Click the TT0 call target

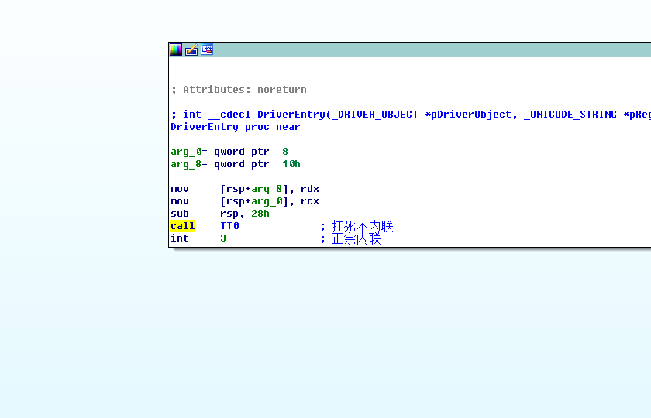click(x=229, y=226)
